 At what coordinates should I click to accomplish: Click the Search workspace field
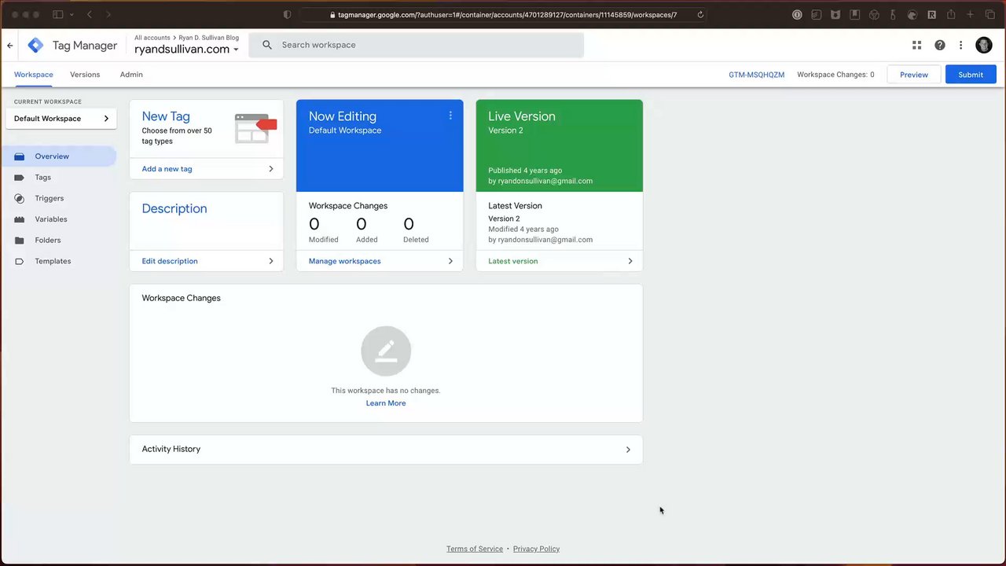417,45
